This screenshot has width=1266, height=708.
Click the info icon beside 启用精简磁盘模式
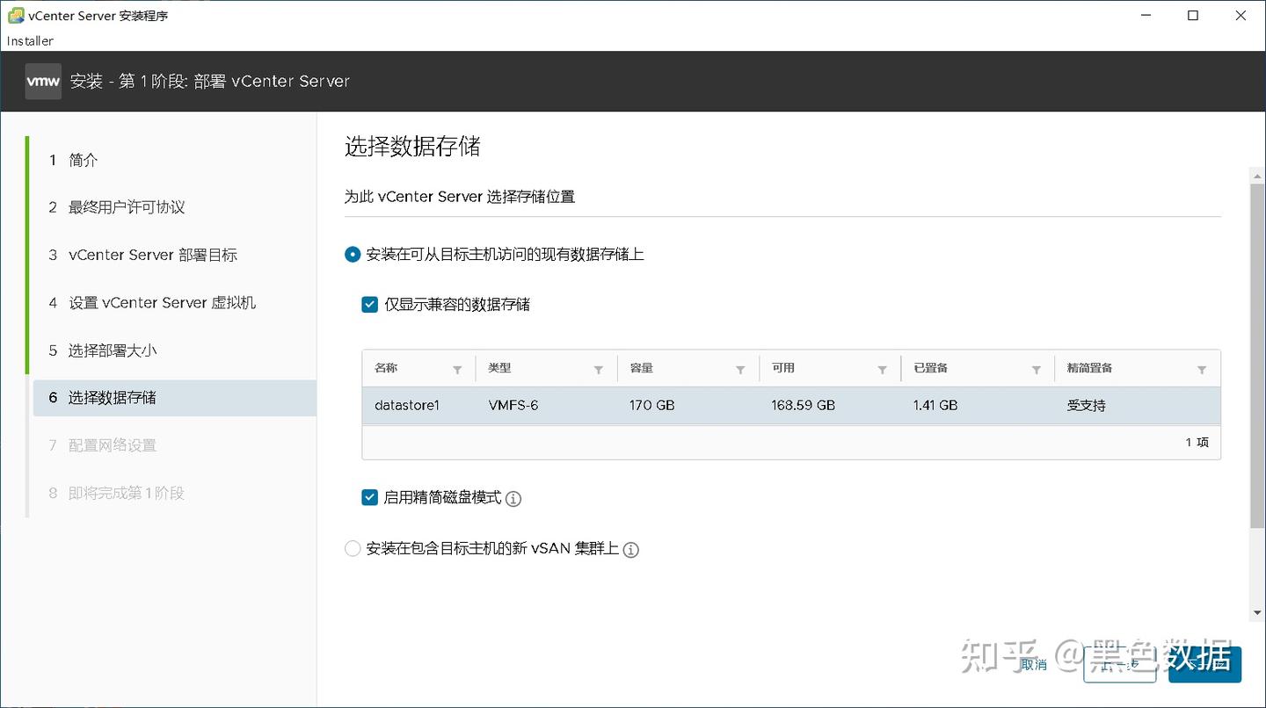pyautogui.click(x=513, y=498)
